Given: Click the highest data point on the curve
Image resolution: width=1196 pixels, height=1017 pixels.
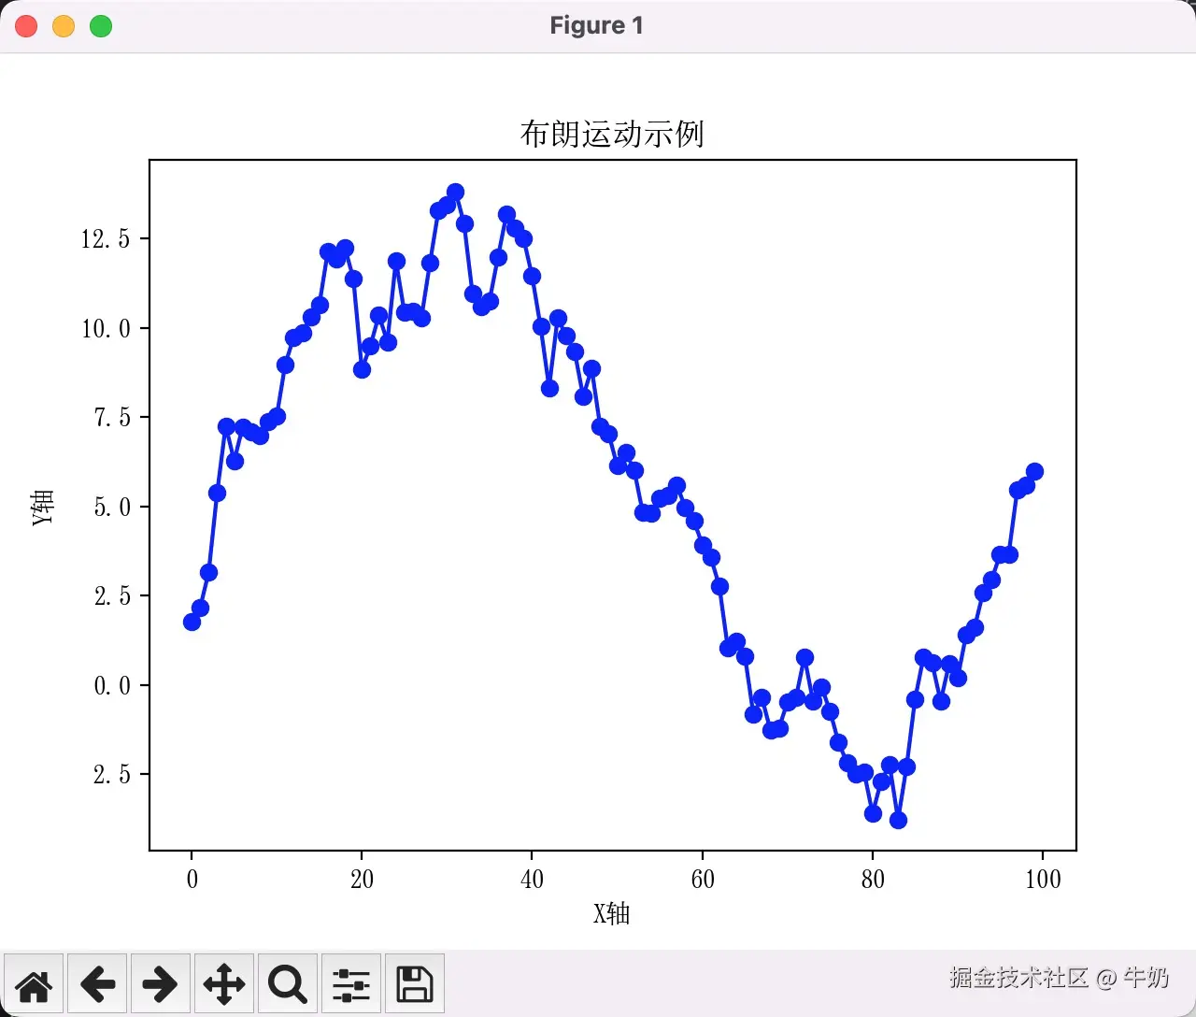Looking at the screenshot, I should 455,190.
